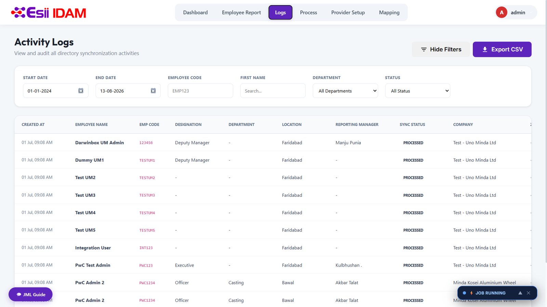
Task: Select the Darwinbox UM Admin log row
Action: coord(273,142)
